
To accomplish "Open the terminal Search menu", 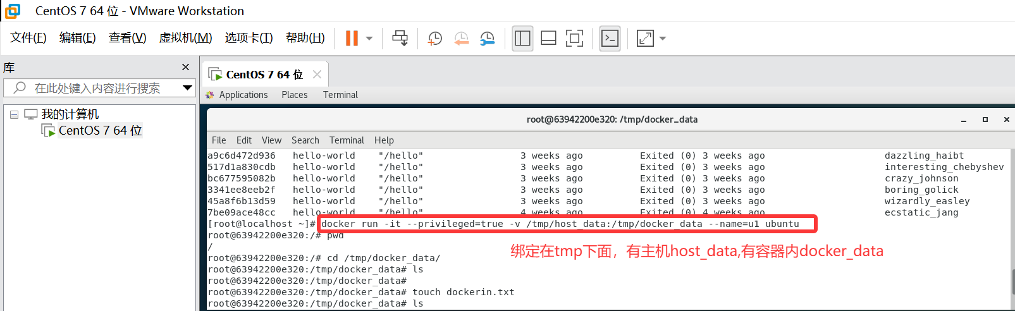I will tap(305, 140).
